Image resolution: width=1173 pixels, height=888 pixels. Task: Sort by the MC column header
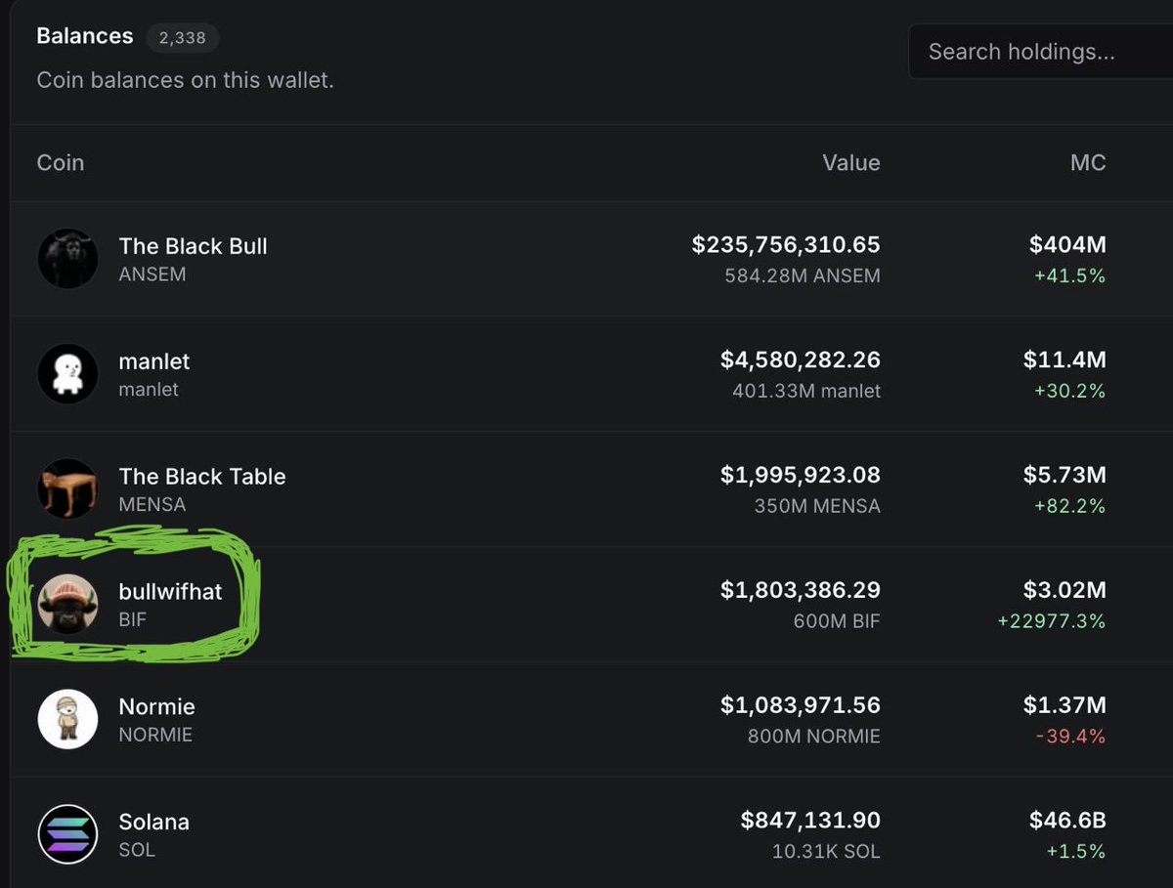point(1088,163)
